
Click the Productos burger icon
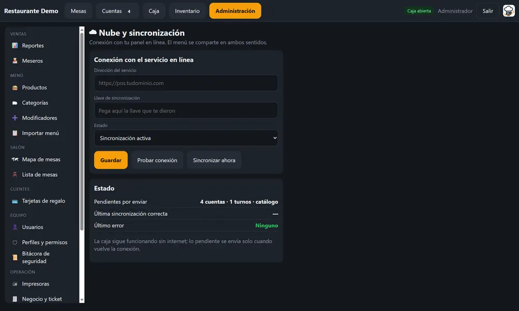pos(15,88)
